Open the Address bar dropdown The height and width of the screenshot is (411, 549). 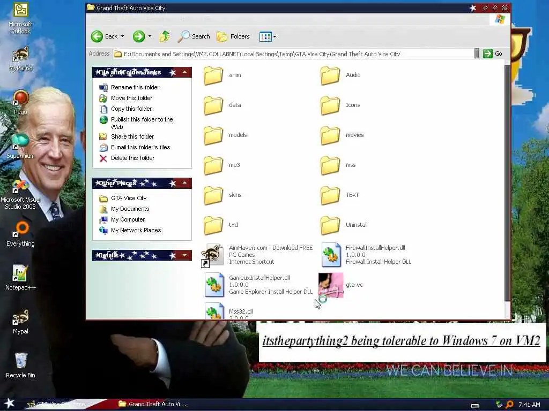[x=477, y=54]
